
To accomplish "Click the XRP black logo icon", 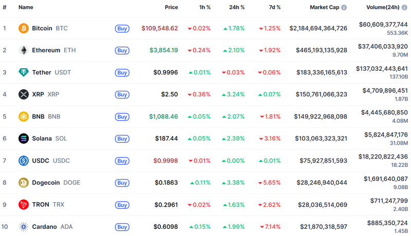I will click(x=24, y=94).
